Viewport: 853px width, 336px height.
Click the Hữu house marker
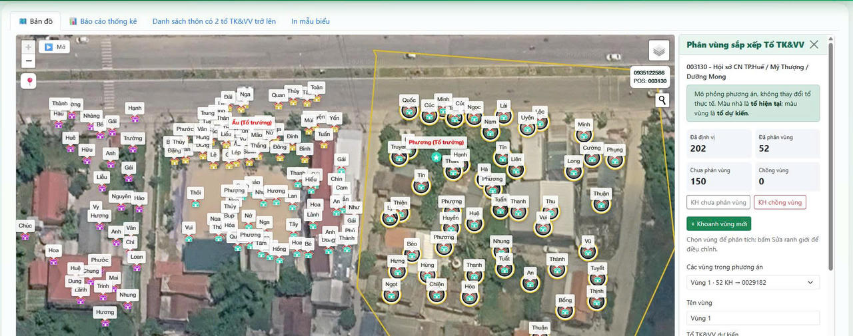point(87,160)
